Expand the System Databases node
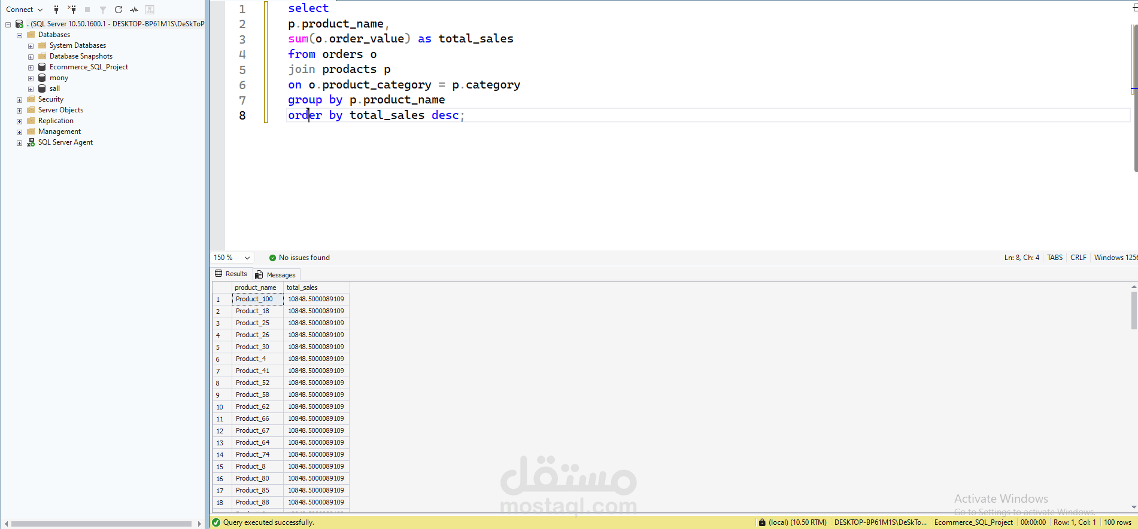Screen dimensions: 1138x529 31,46
